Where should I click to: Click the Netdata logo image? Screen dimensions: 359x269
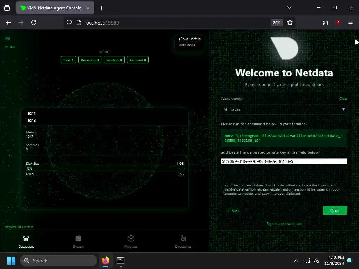pyautogui.click(x=284, y=48)
